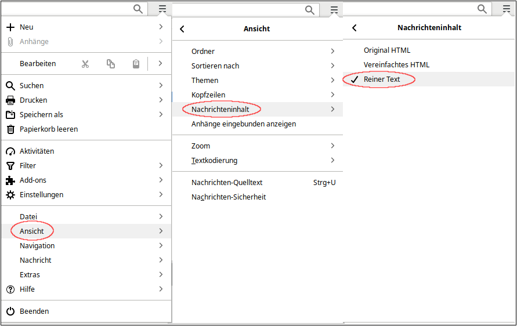Click the back arrow in Nachrichteninhalt panel
Image resolution: width=517 pixels, height=326 pixels.
355,28
